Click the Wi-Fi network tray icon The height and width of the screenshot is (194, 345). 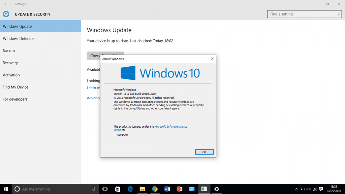[x=315, y=189]
